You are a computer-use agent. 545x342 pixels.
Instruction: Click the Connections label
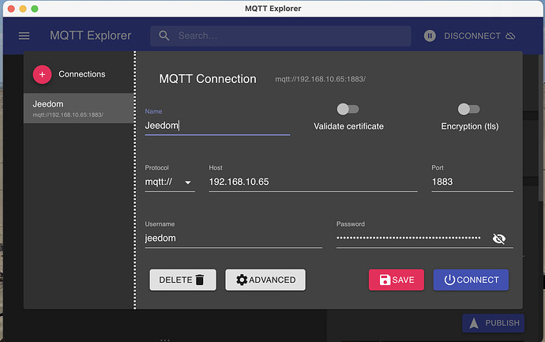point(82,74)
